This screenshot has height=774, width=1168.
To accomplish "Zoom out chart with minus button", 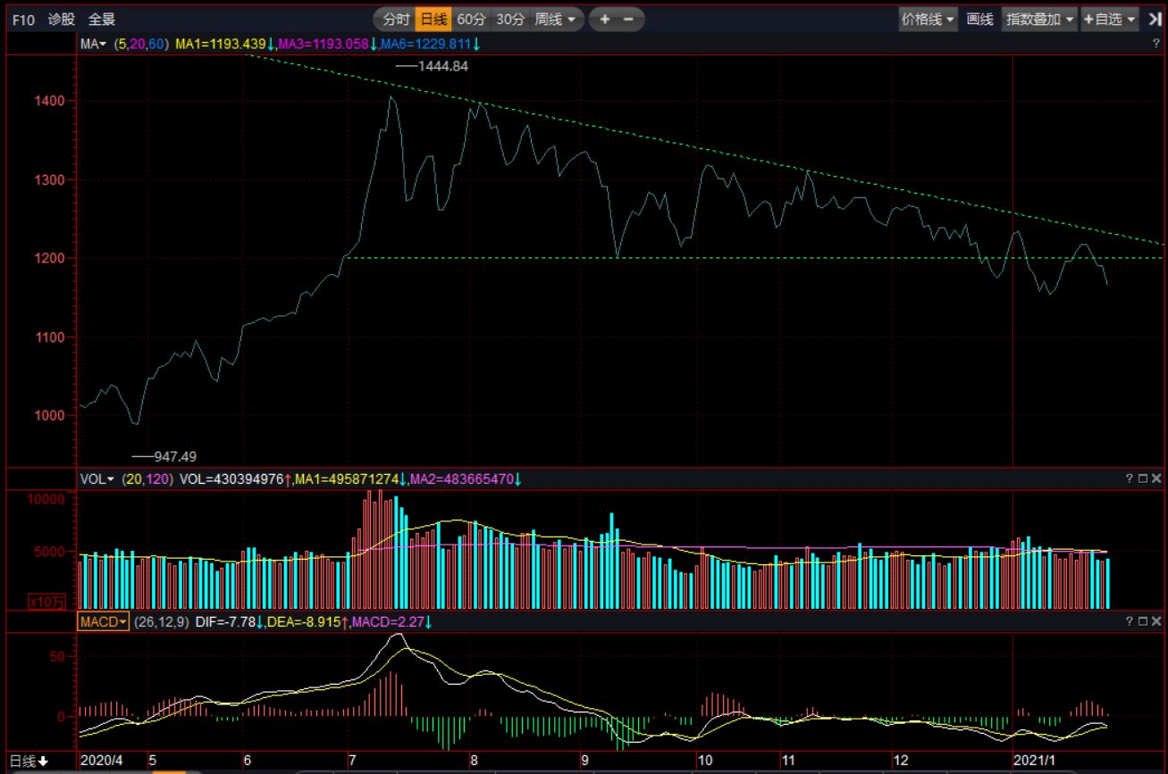I will pyautogui.click(x=629, y=19).
